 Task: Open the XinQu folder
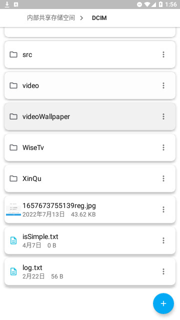coord(90,178)
